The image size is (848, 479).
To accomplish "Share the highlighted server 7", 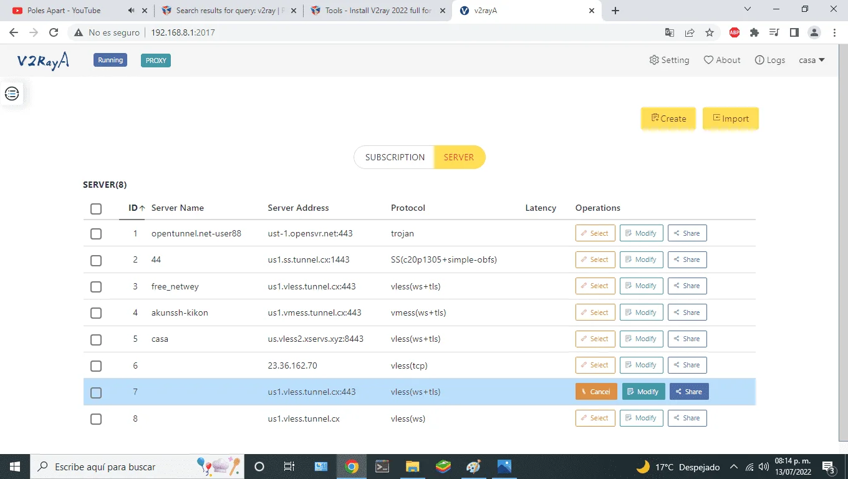I will coord(689,392).
